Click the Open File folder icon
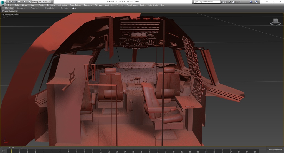 (12, 2)
